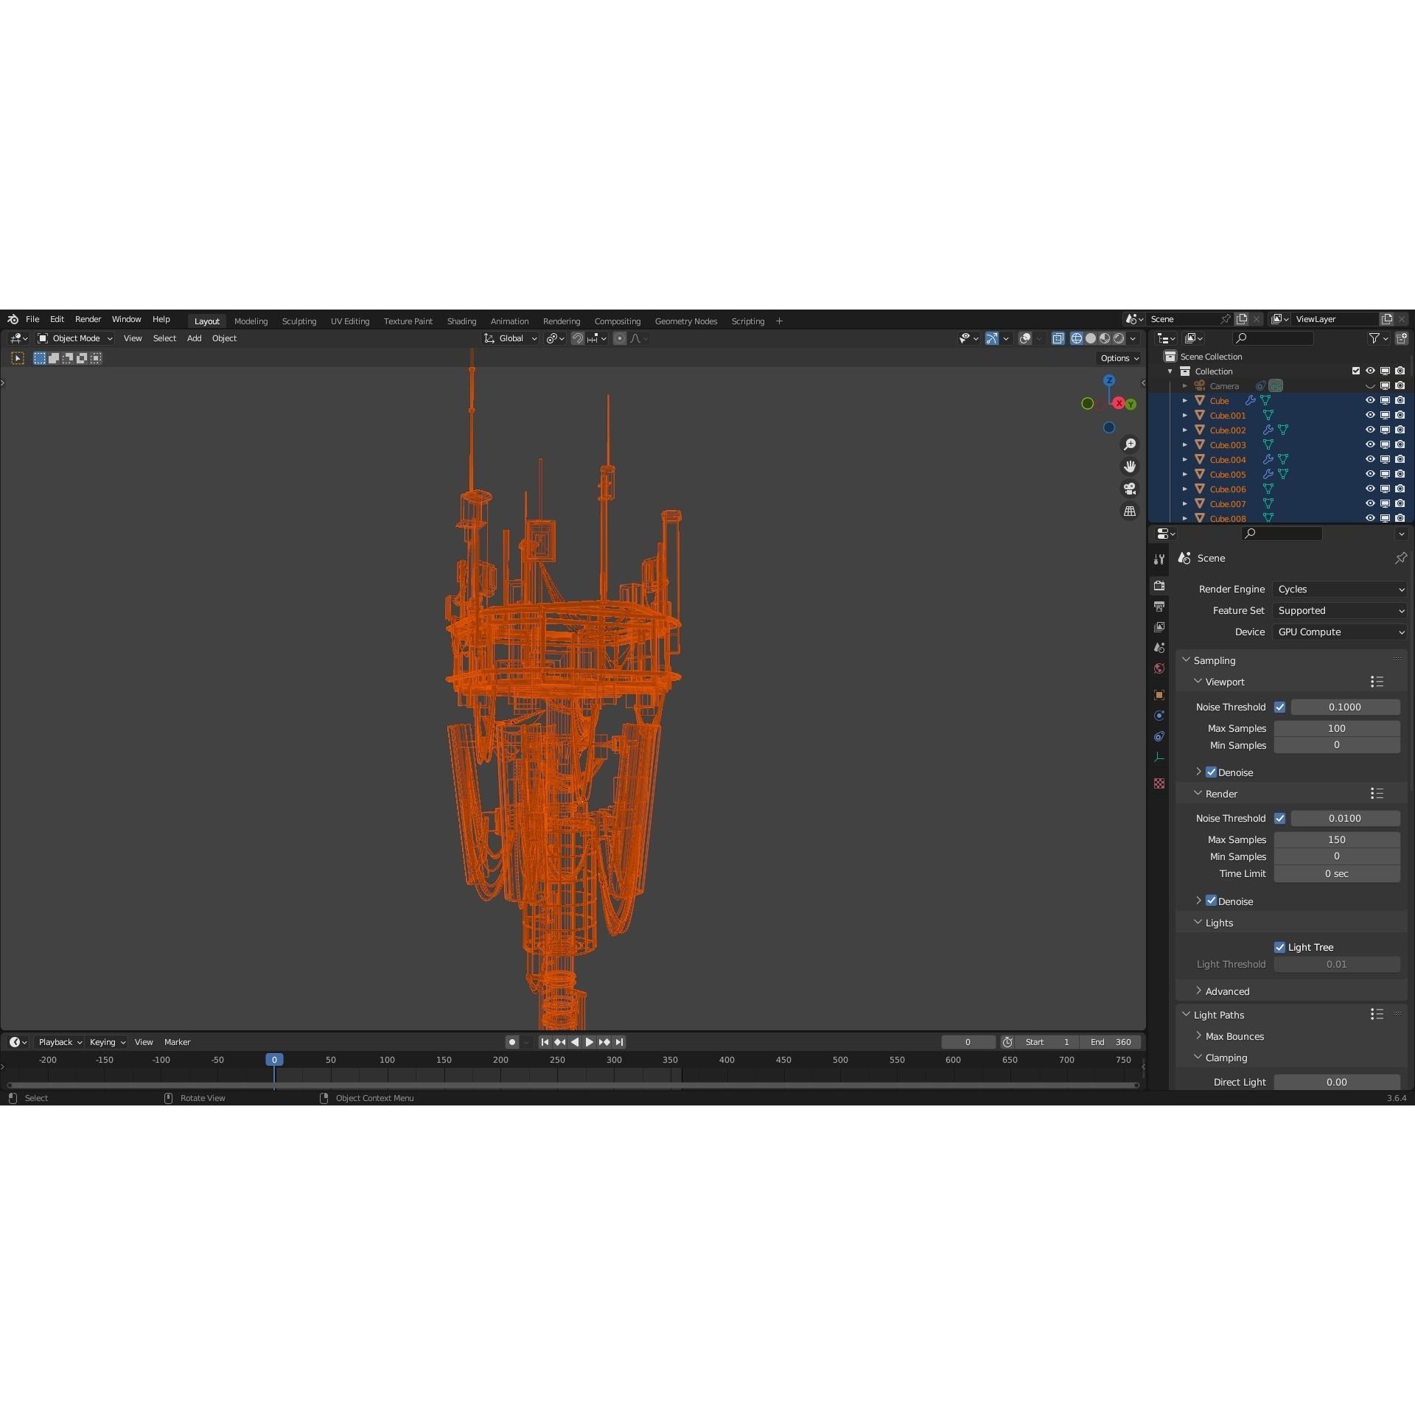
Task: Open the Render Engine dropdown showing Cycles
Action: click(x=1339, y=589)
